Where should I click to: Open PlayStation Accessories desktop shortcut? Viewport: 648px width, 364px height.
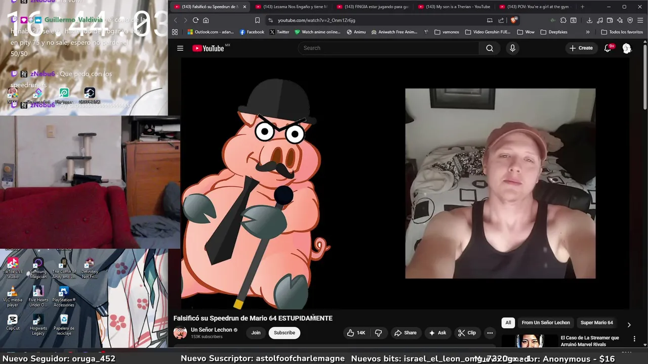click(x=64, y=297)
